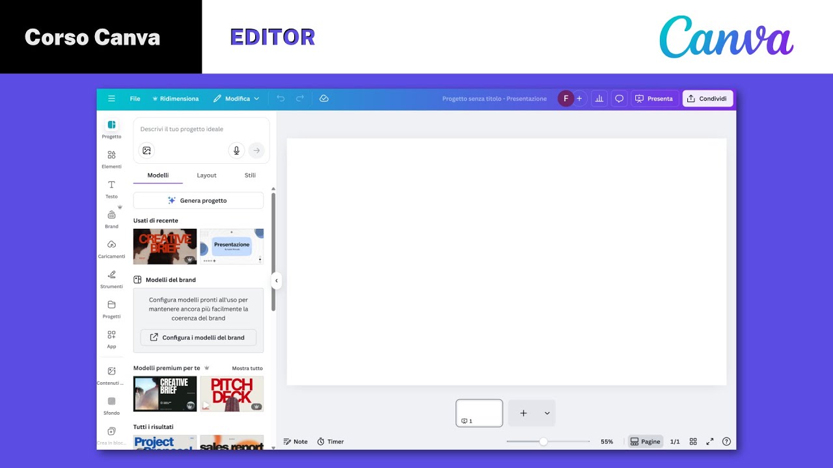Select page 1 thumbnail
Image resolution: width=833 pixels, height=468 pixels.
(x=480, y=413)
